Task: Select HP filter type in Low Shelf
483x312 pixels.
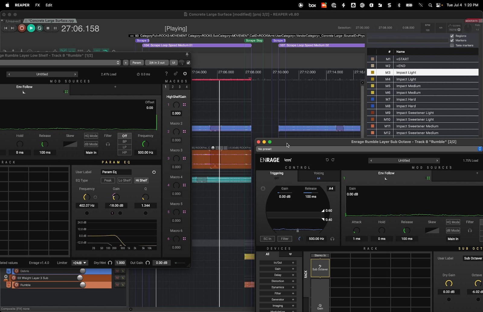Action: pos(124,152)
